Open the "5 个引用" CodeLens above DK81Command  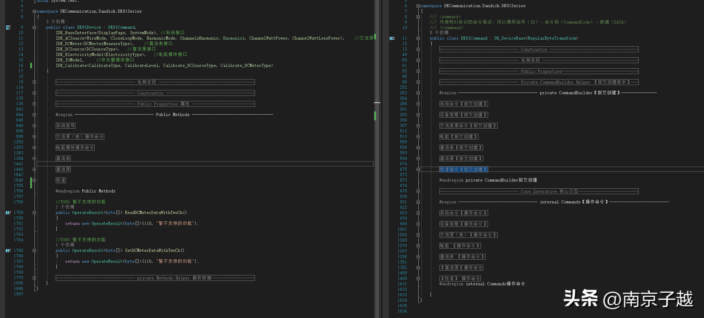pos(439,33)
